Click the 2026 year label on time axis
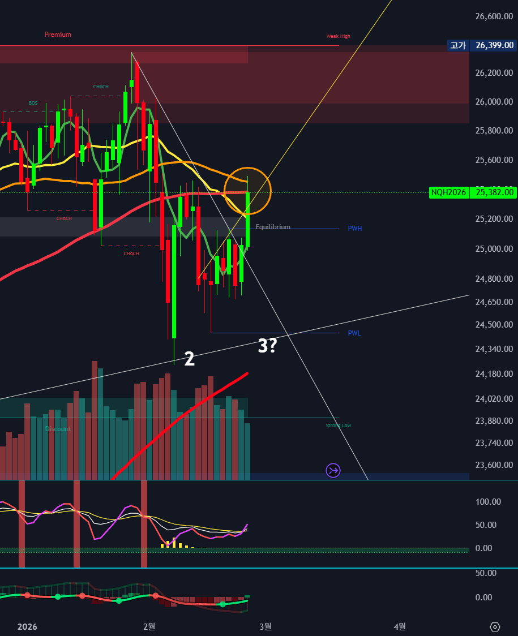The image size is (518, 636). 27,626
